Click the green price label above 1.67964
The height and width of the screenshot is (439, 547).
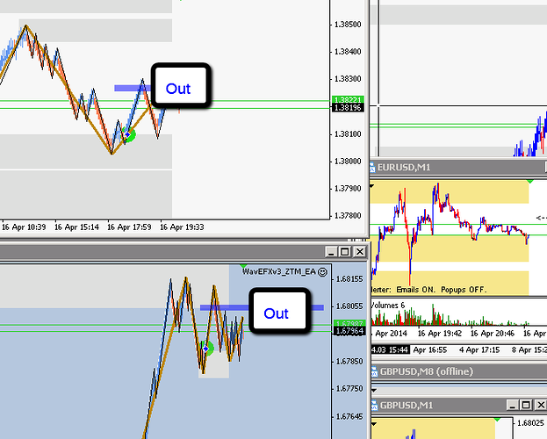click(x=349, y=323)
